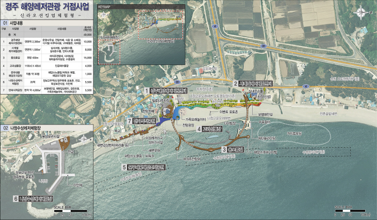Screen dimensions: 377x220
Task: Click the number 7 site label badge
Action: [129, 121]
